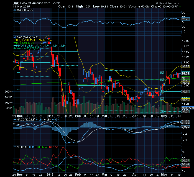The image size is (194, 177).
Task: Click the 16.83 upper Bollinger price tag
Action: (x=185, y=66)
